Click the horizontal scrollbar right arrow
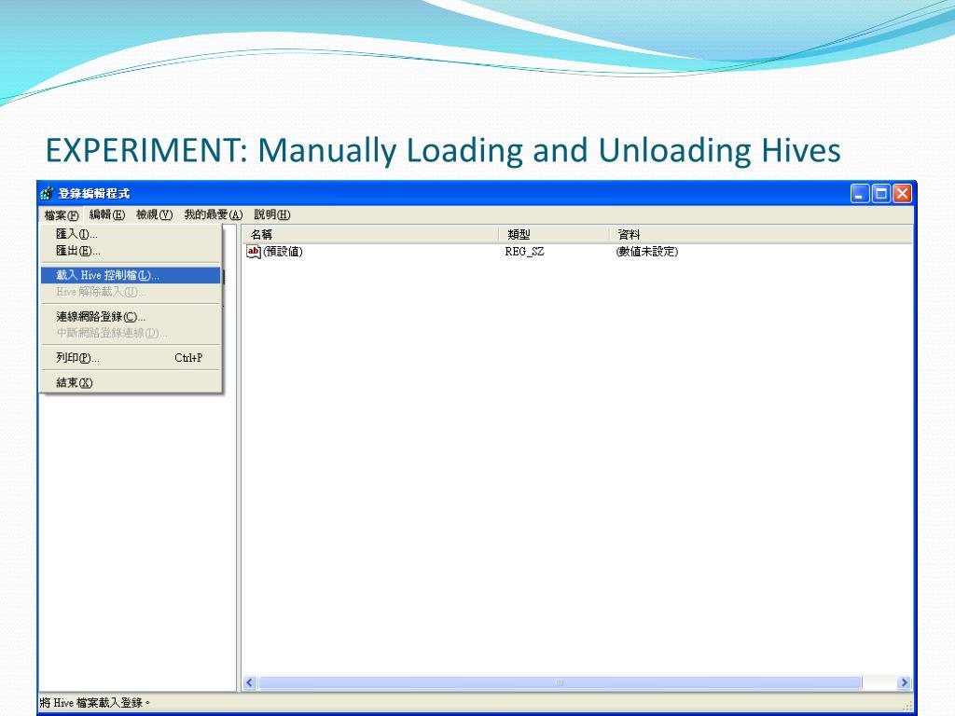The image size is (955, 716). coord(903,683)
